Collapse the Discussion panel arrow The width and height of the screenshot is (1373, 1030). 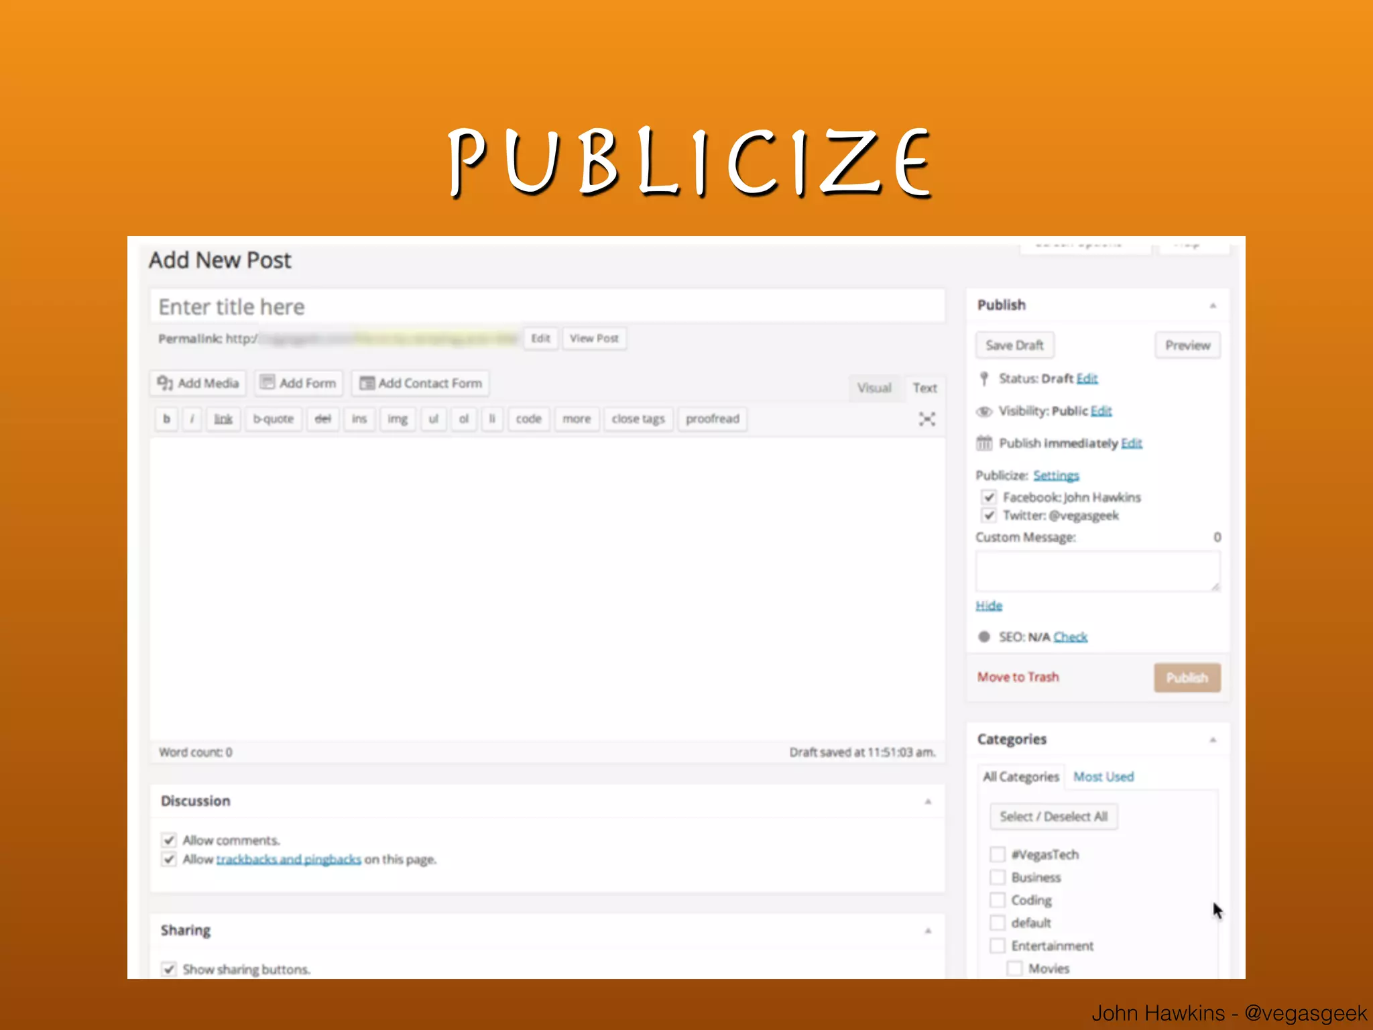click(x=928, y=802)
